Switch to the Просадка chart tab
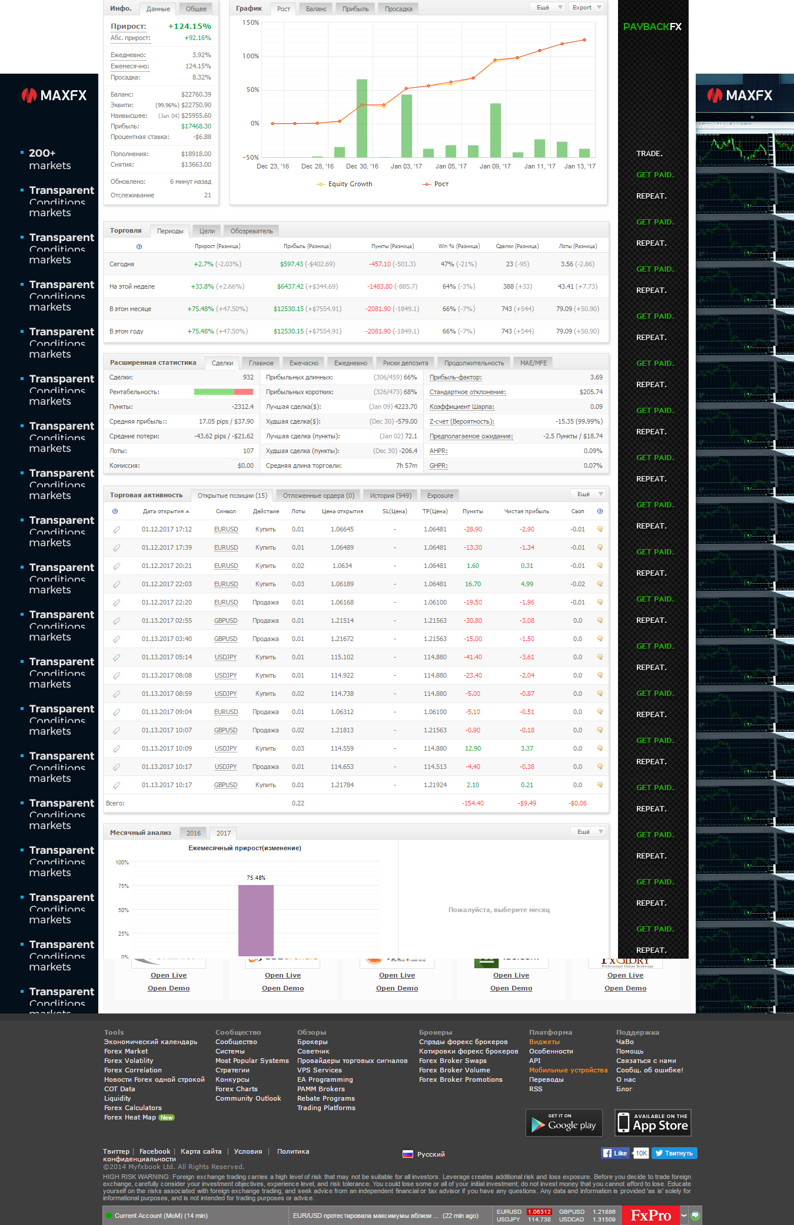The image size is (794, 1225). [398, 9]
